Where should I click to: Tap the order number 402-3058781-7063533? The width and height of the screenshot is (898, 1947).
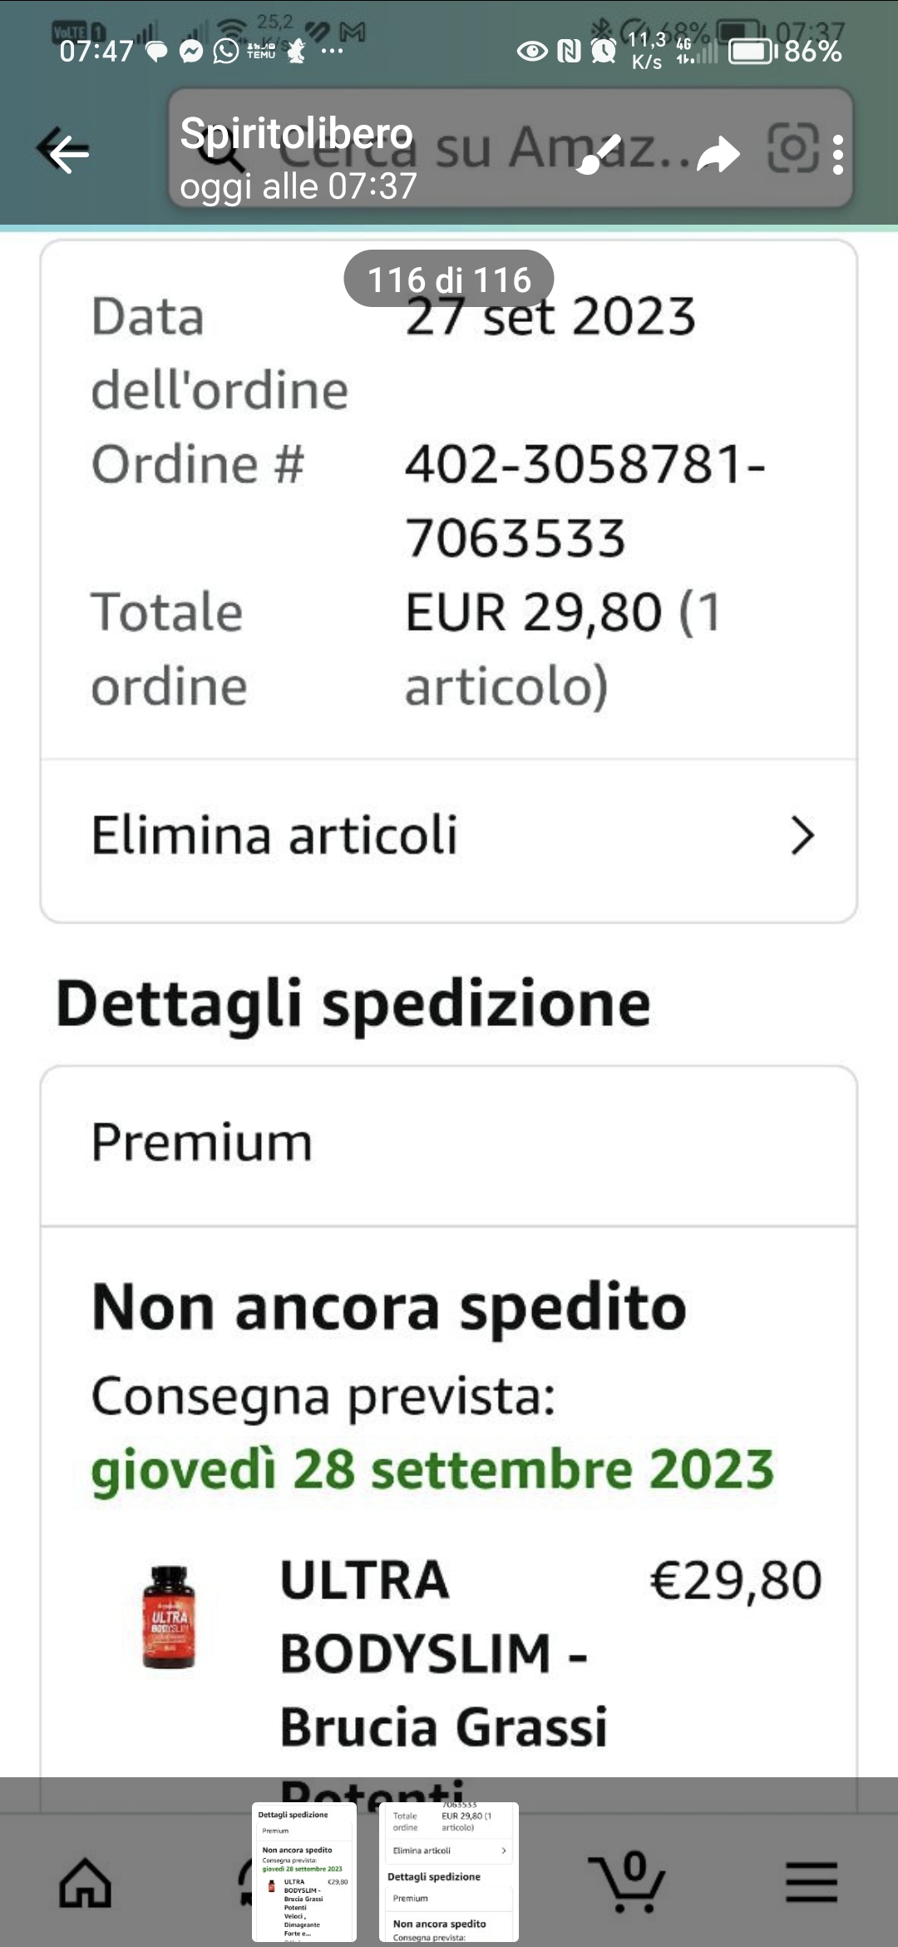click(x=584, y=499)
